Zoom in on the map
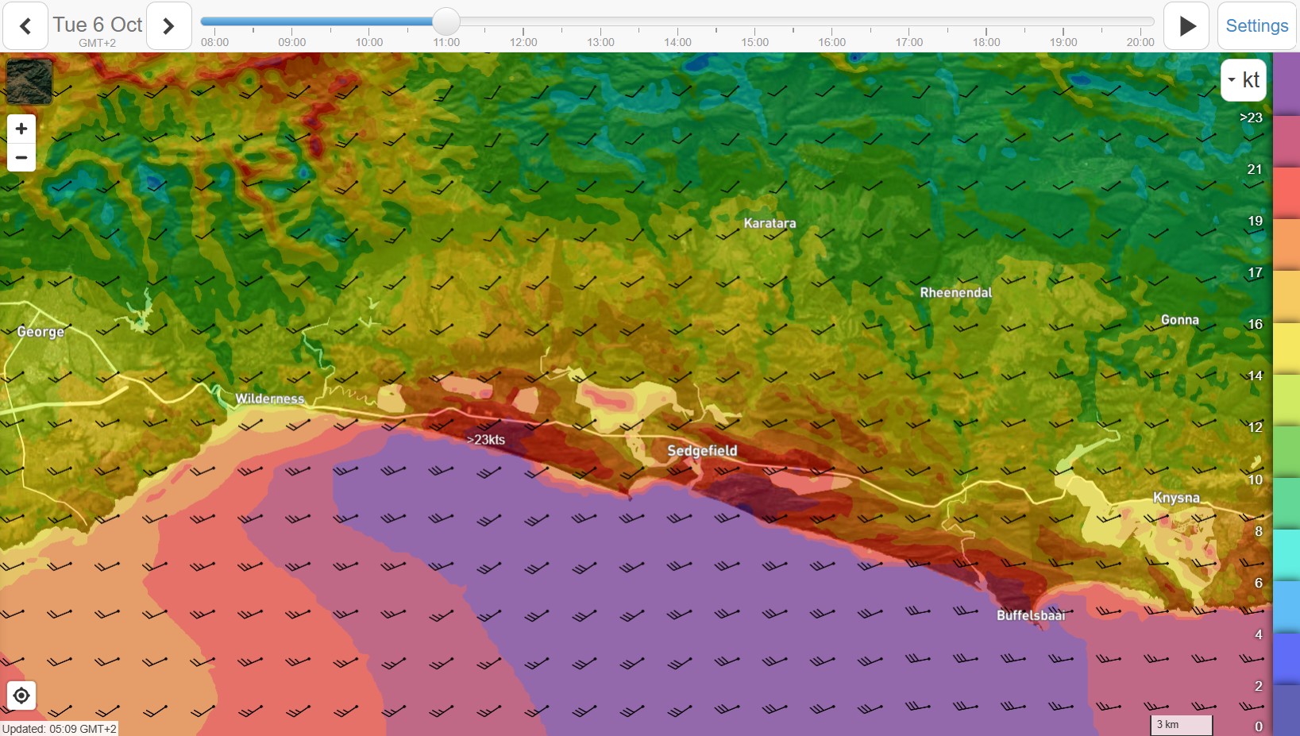 pos(21,129)
